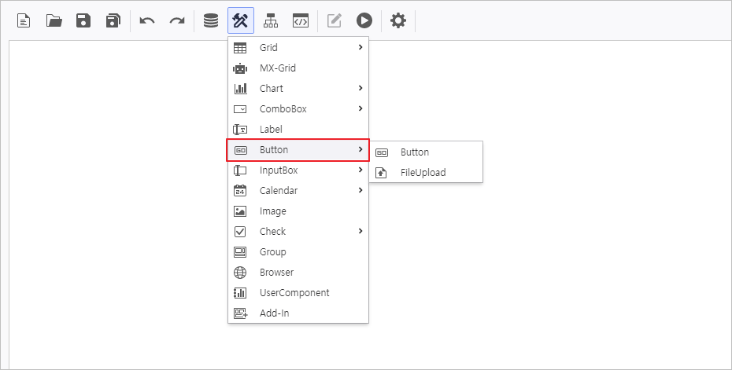Choose Add-In at the menu bottom
This screenshot has width=732, height=370.
(x=275, y=313)
